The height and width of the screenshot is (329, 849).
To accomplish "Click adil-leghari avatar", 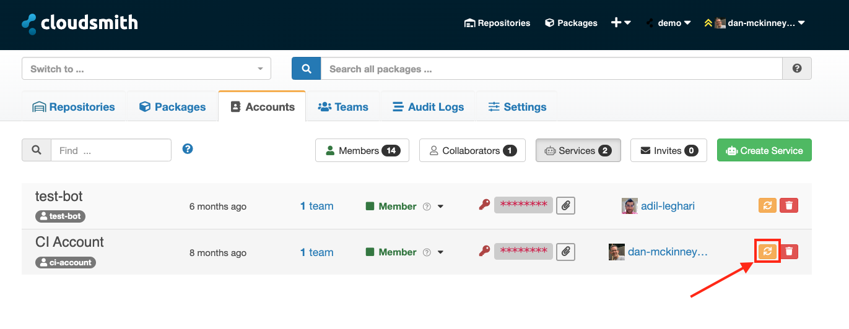I will (x=629, y=206).
